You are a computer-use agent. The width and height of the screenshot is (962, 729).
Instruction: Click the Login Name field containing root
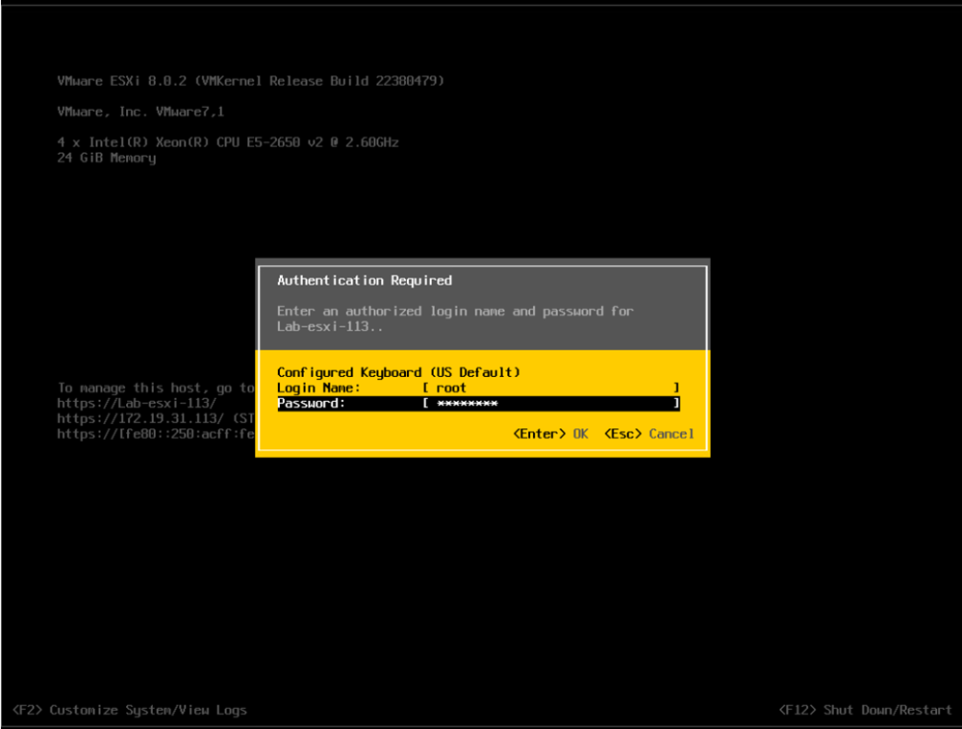click(551, 388)
